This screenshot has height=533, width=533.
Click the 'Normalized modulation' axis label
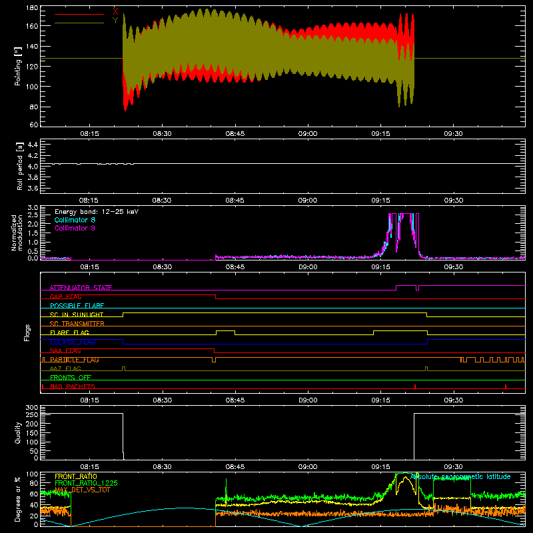[x=17, y=233]
